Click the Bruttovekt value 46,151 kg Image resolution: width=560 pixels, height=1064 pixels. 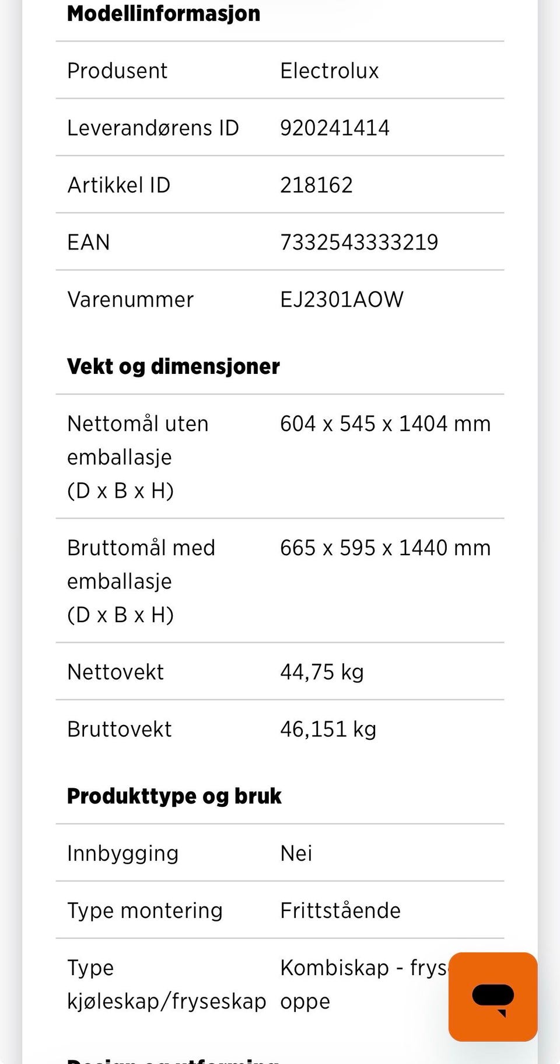pos(328,729)
